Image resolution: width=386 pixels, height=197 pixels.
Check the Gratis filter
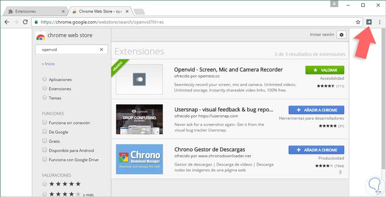click(45, 141)
